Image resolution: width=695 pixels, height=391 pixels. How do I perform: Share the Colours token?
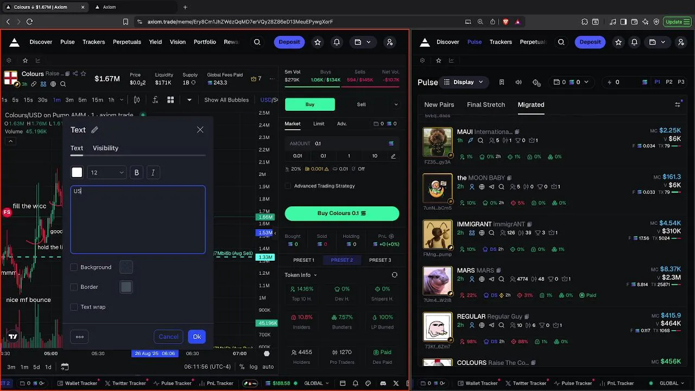75,73
